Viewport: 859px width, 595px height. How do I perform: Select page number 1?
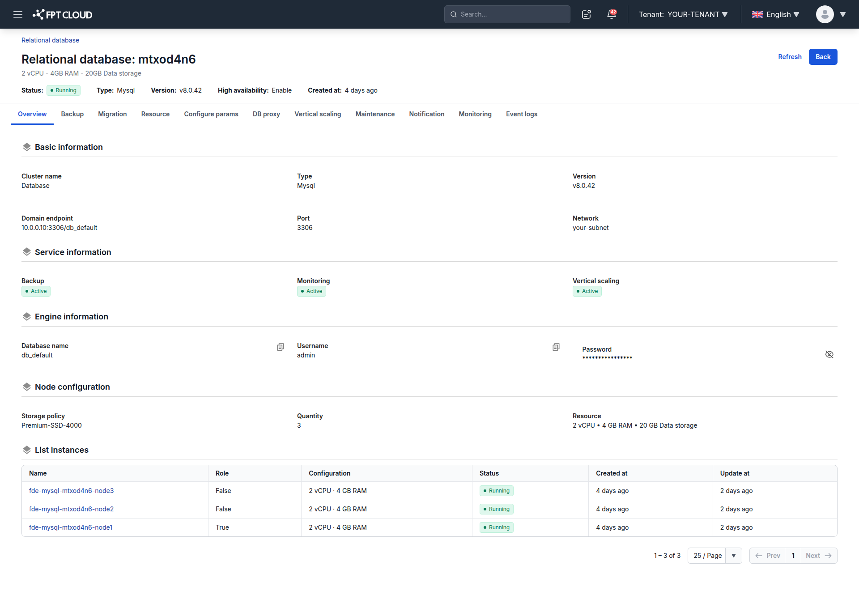pos(793,556)
